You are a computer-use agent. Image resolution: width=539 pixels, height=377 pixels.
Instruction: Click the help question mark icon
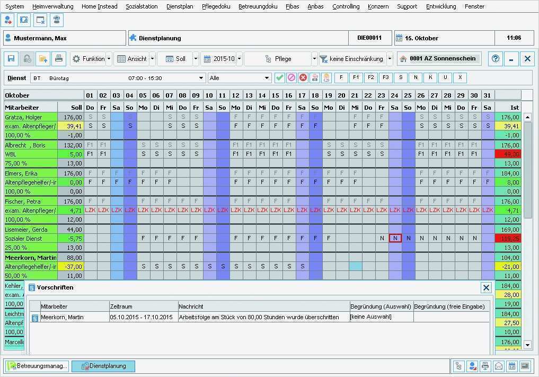click(x=494, y=58)
